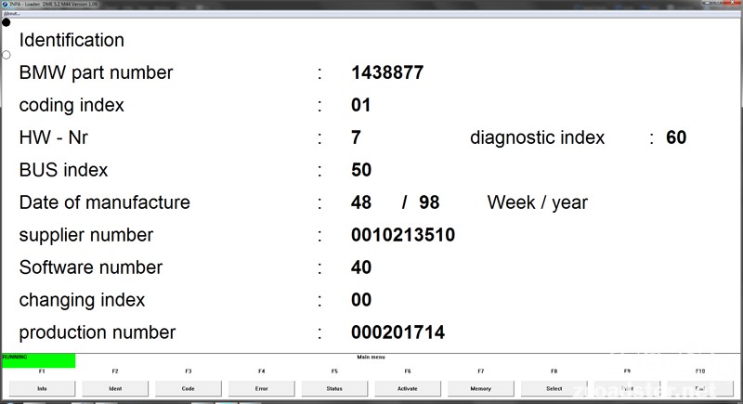Exit using the F10 End button
Viewport: 743px width, 404px height.
click(700, 388)
